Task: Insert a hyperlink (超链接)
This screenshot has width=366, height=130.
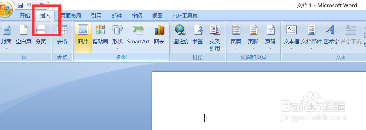Action: [180, 35]
